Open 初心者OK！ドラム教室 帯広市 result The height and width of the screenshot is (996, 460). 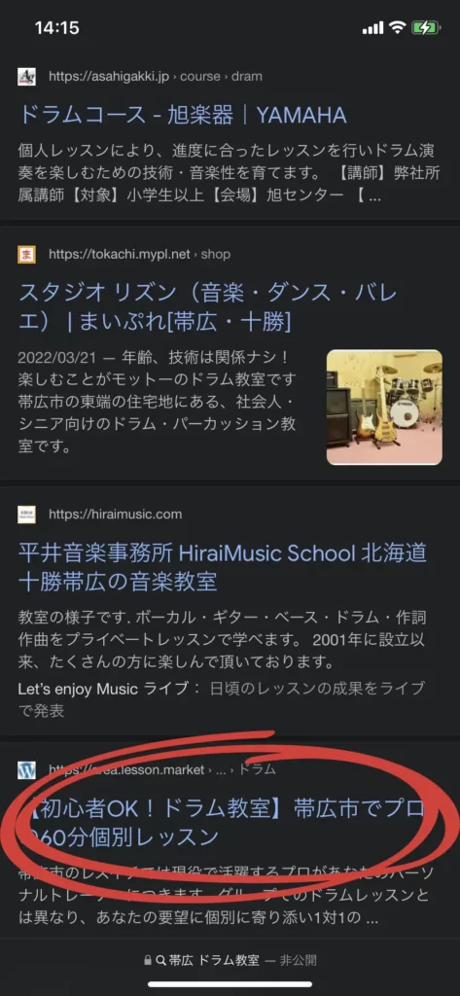coord(221,823)
